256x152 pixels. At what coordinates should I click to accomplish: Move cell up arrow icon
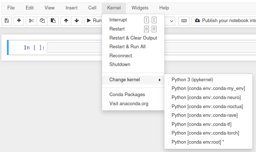(x=66, y=21)
